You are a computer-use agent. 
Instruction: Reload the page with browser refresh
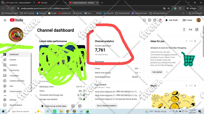coord(13,8)
